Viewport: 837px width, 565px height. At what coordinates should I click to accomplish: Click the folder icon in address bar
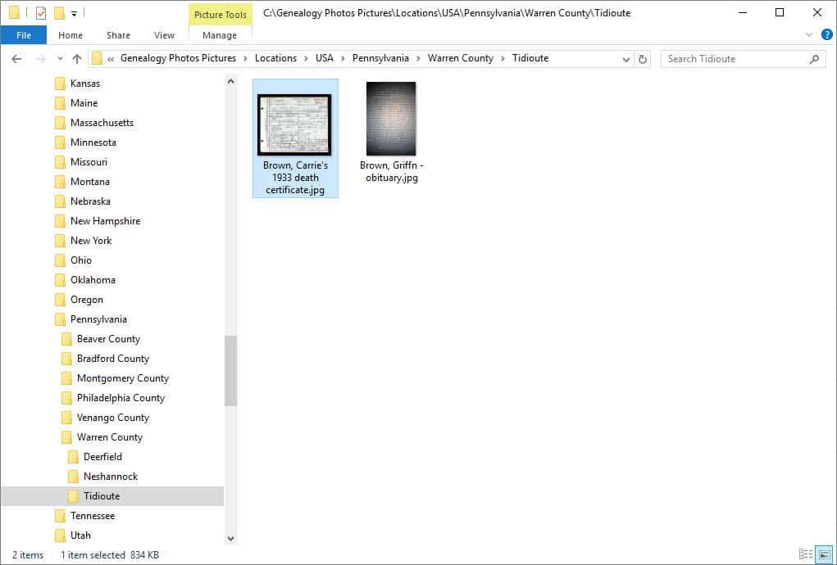tap(97, 59)
